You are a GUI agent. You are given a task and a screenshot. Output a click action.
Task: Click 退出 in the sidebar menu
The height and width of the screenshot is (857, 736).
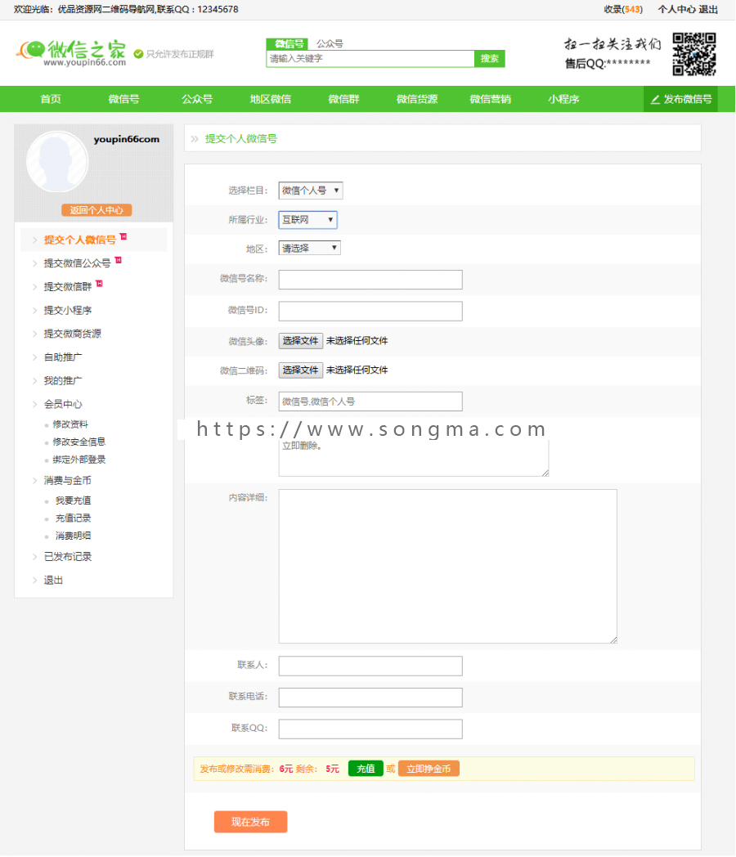[x=53, y=581]
